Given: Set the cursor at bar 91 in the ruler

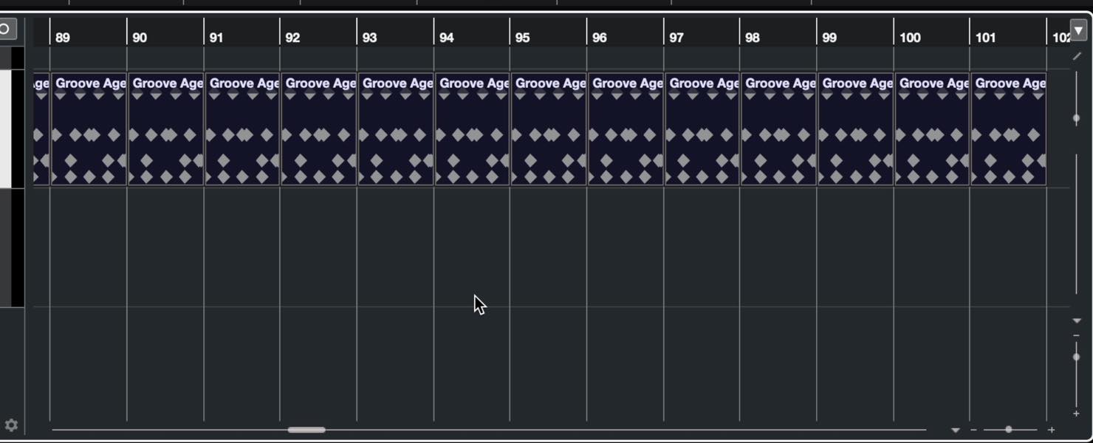Looking at the screenshot, I should 216,38.
